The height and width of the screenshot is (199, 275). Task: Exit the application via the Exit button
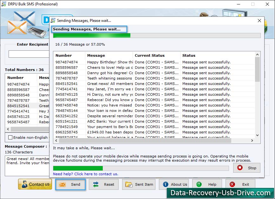pyautogui.click(x=240, y=184)
